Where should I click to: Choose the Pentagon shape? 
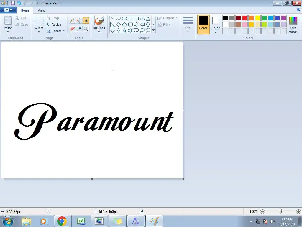tap(124, 25)
